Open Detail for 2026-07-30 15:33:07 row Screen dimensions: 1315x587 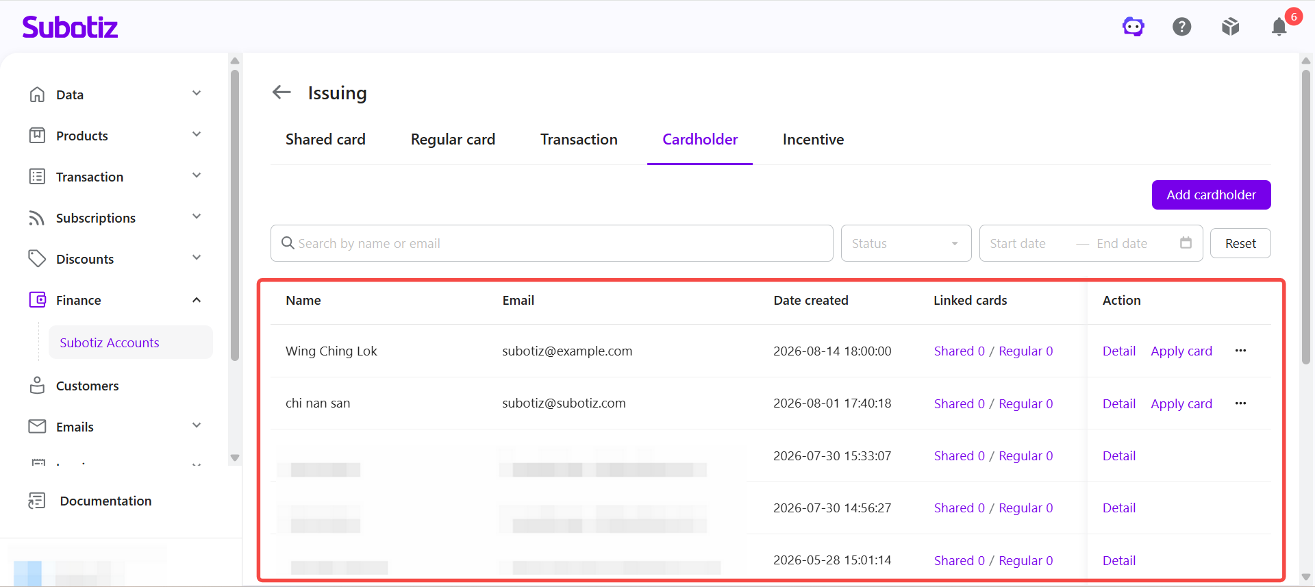1119,455
